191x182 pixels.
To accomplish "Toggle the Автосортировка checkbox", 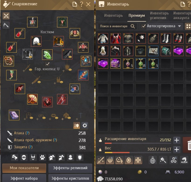I will click(x=144, y=26).
